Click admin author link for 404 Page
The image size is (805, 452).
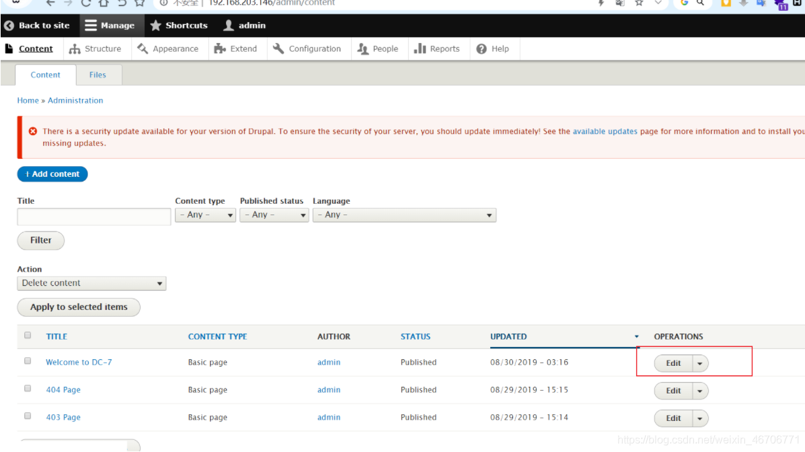pyautogui.click(x=329, y=390)
